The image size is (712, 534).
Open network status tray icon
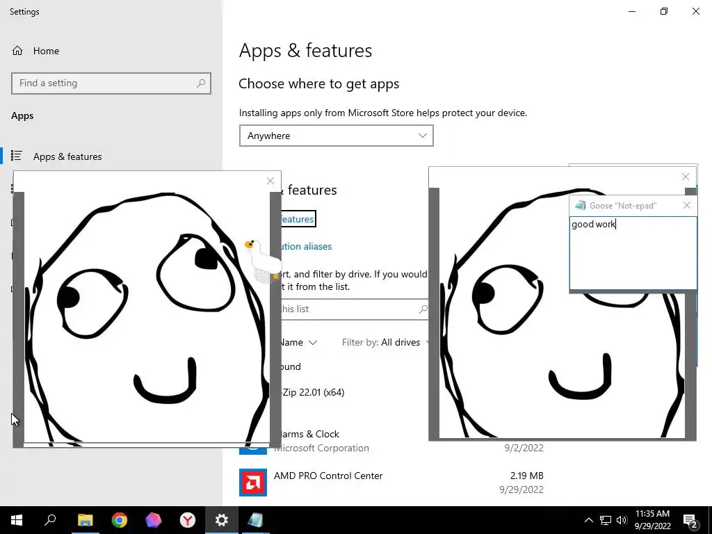point(606,520)
